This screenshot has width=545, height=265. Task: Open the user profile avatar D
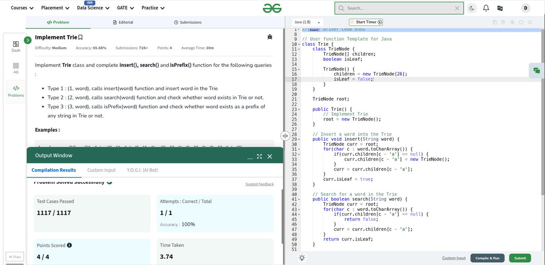[526, 8]
